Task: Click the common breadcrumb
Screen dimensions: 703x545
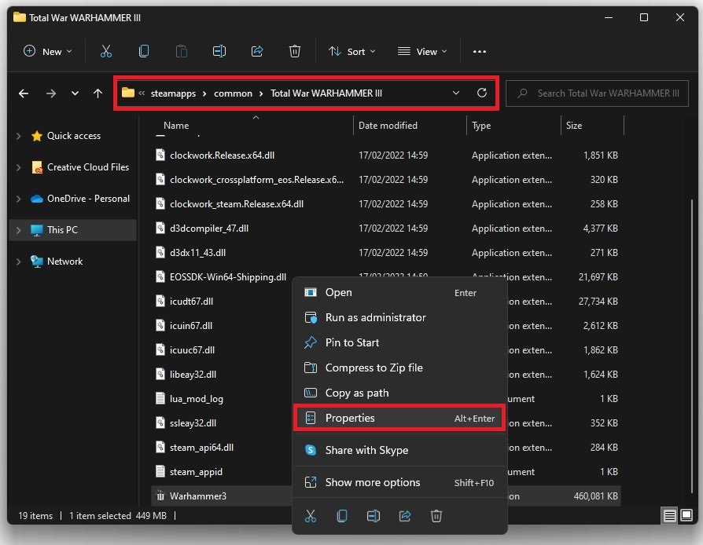Action: point(233,93)
